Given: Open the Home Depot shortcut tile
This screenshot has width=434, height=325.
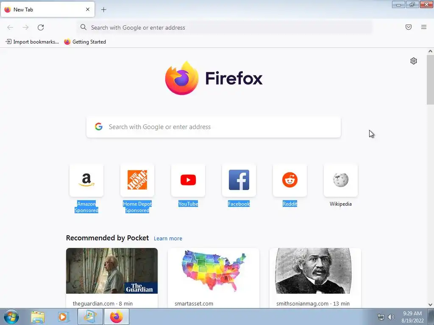Looking at the screenshot, I should coord(137,180).
